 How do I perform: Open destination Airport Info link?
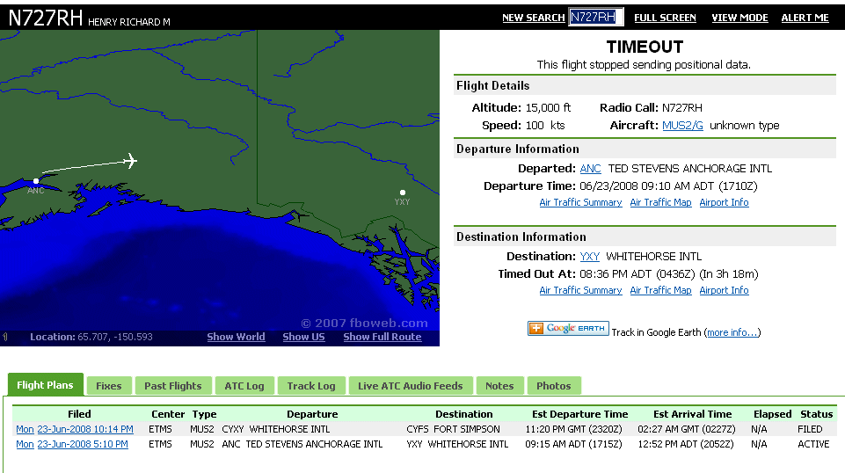(724, 290)
